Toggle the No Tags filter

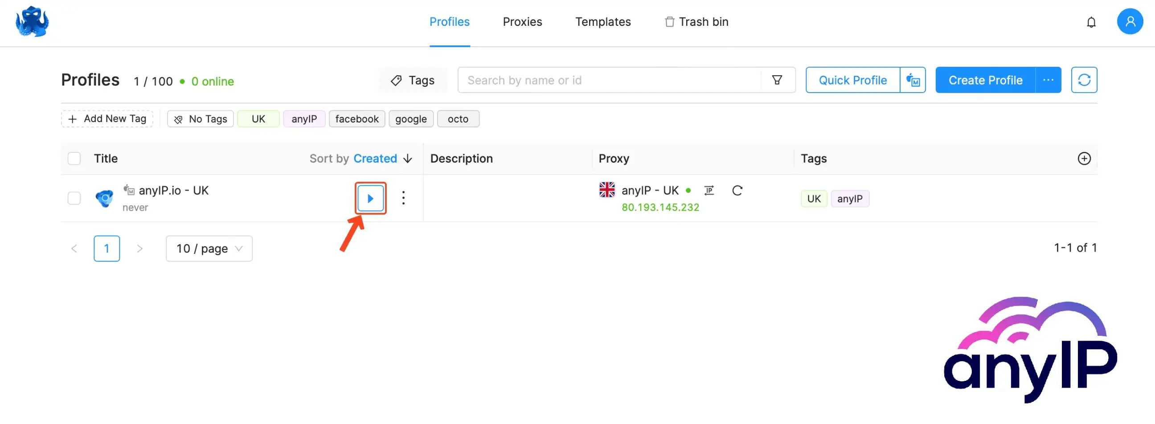click(x=200, y=119)
